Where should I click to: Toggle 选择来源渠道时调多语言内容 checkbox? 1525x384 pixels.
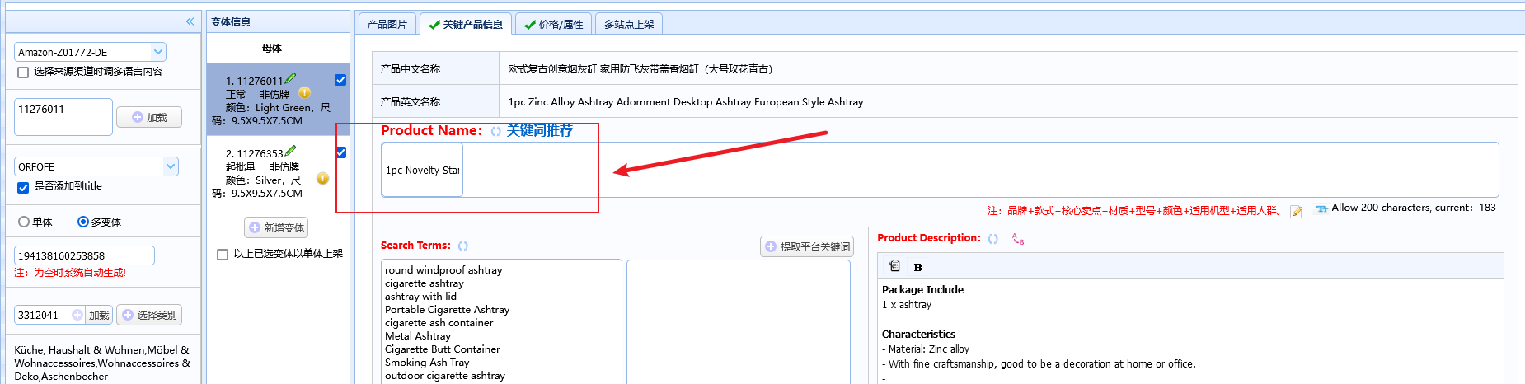pos(23,73)
